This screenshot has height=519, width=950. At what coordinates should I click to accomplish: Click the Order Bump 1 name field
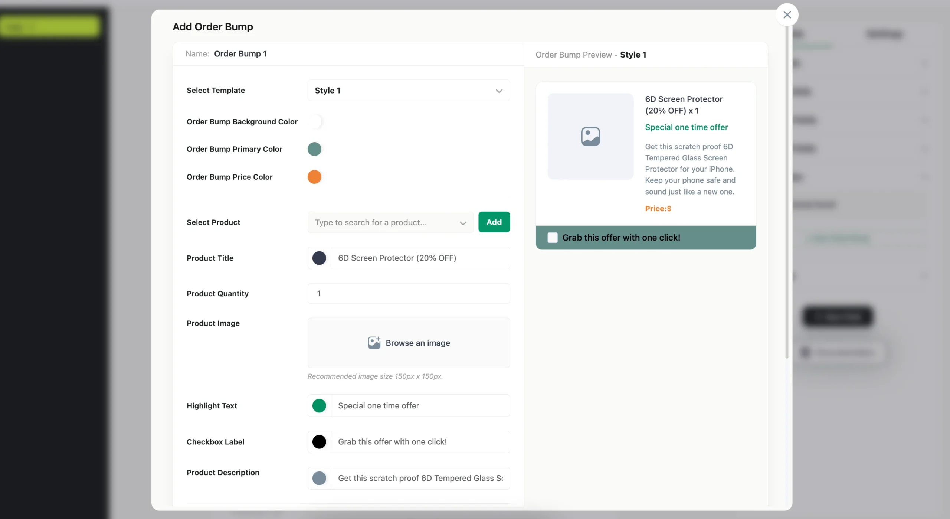click(x=240, y=54)
